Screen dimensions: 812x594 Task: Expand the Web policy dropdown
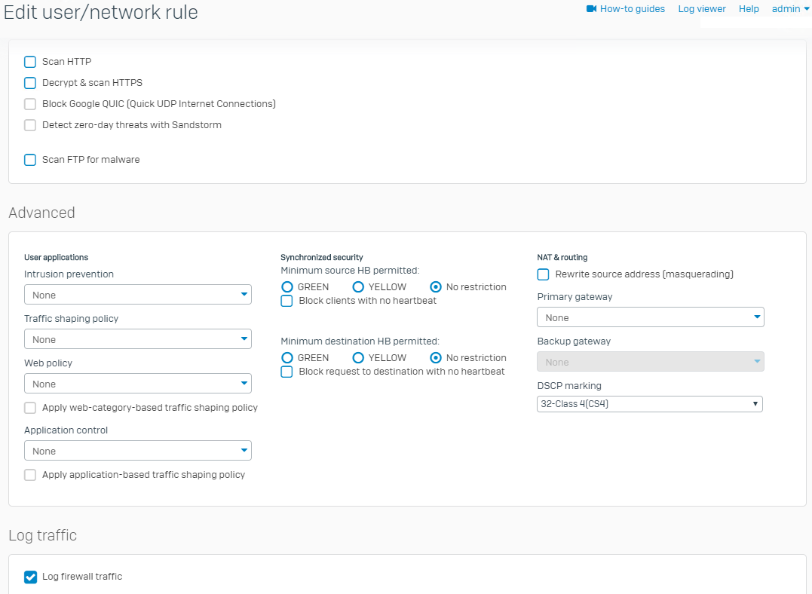click(x=138, y=384)
